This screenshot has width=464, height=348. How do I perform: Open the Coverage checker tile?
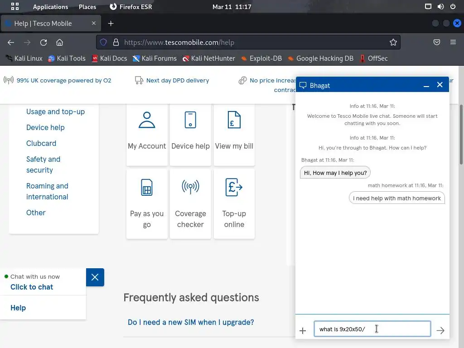coord(190,203)
